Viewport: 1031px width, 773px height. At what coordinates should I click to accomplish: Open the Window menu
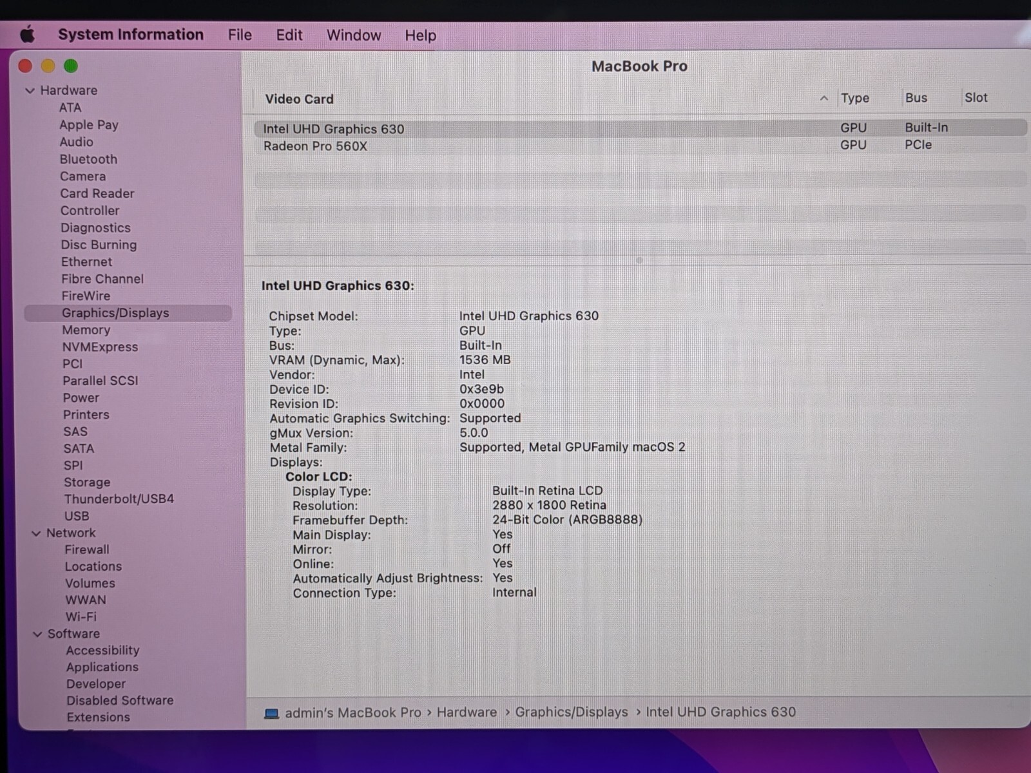(353, 35)
